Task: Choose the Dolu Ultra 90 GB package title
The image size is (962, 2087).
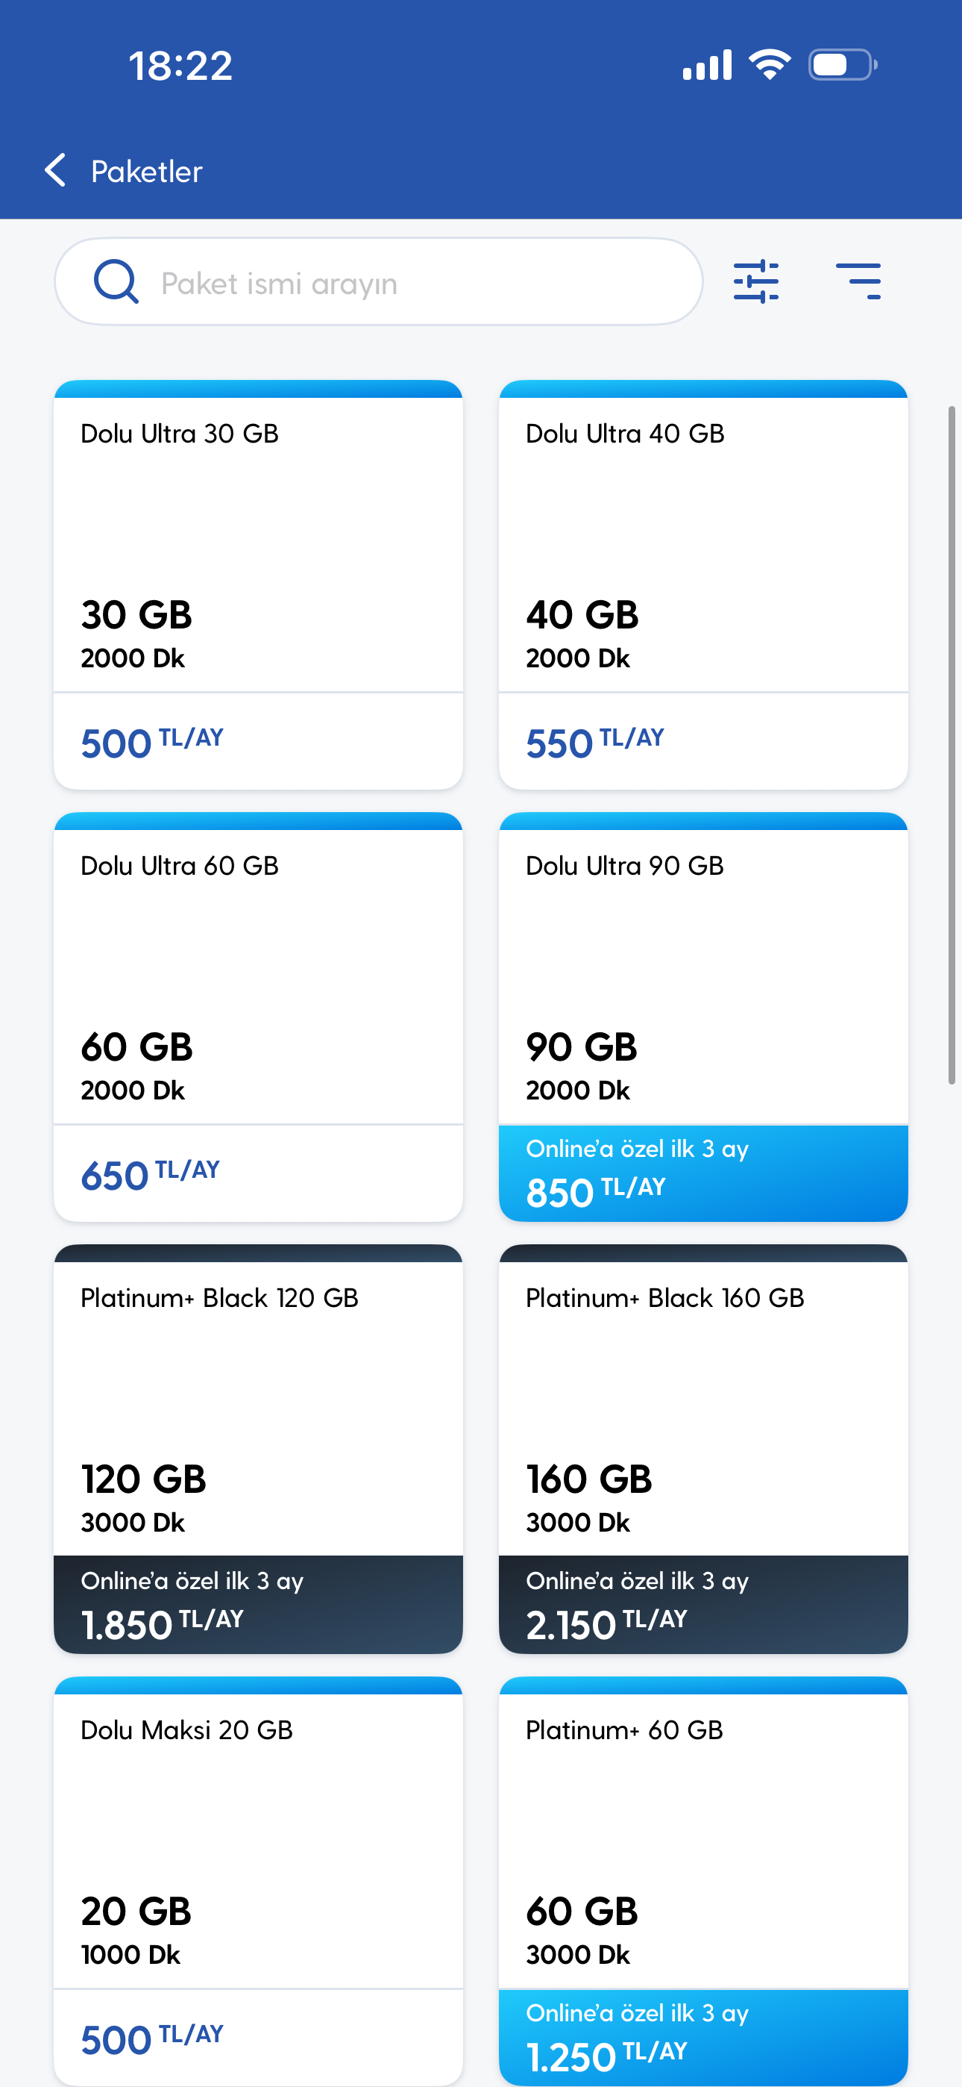Action: click(x=624, y=866)
